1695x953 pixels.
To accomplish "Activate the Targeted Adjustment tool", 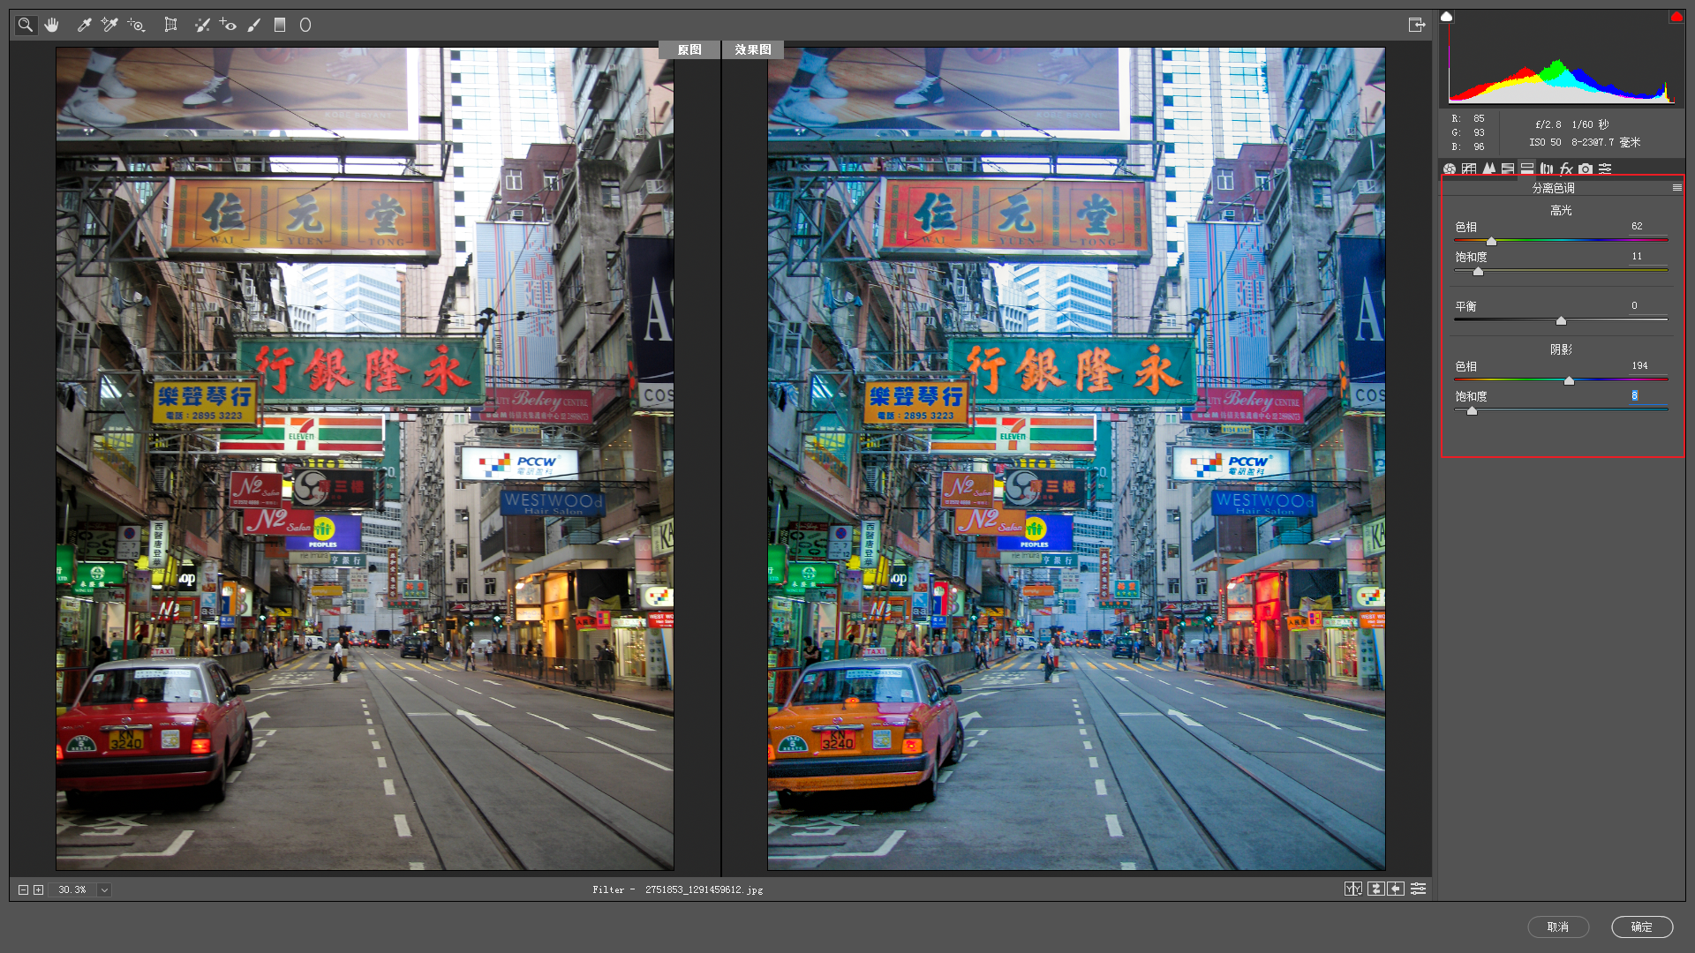I will 136,25.
